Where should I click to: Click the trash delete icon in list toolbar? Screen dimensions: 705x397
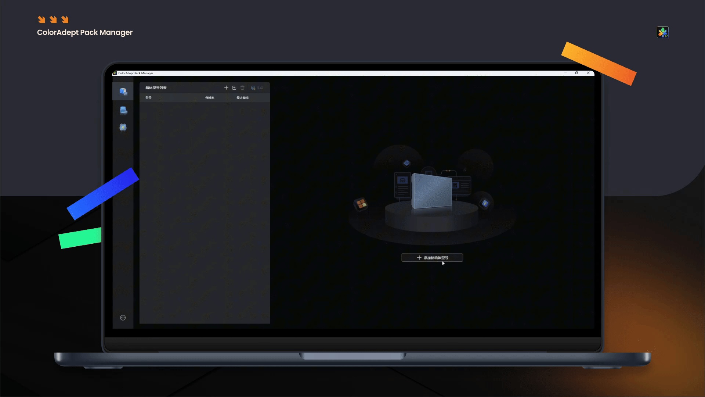tap(242, 88)
